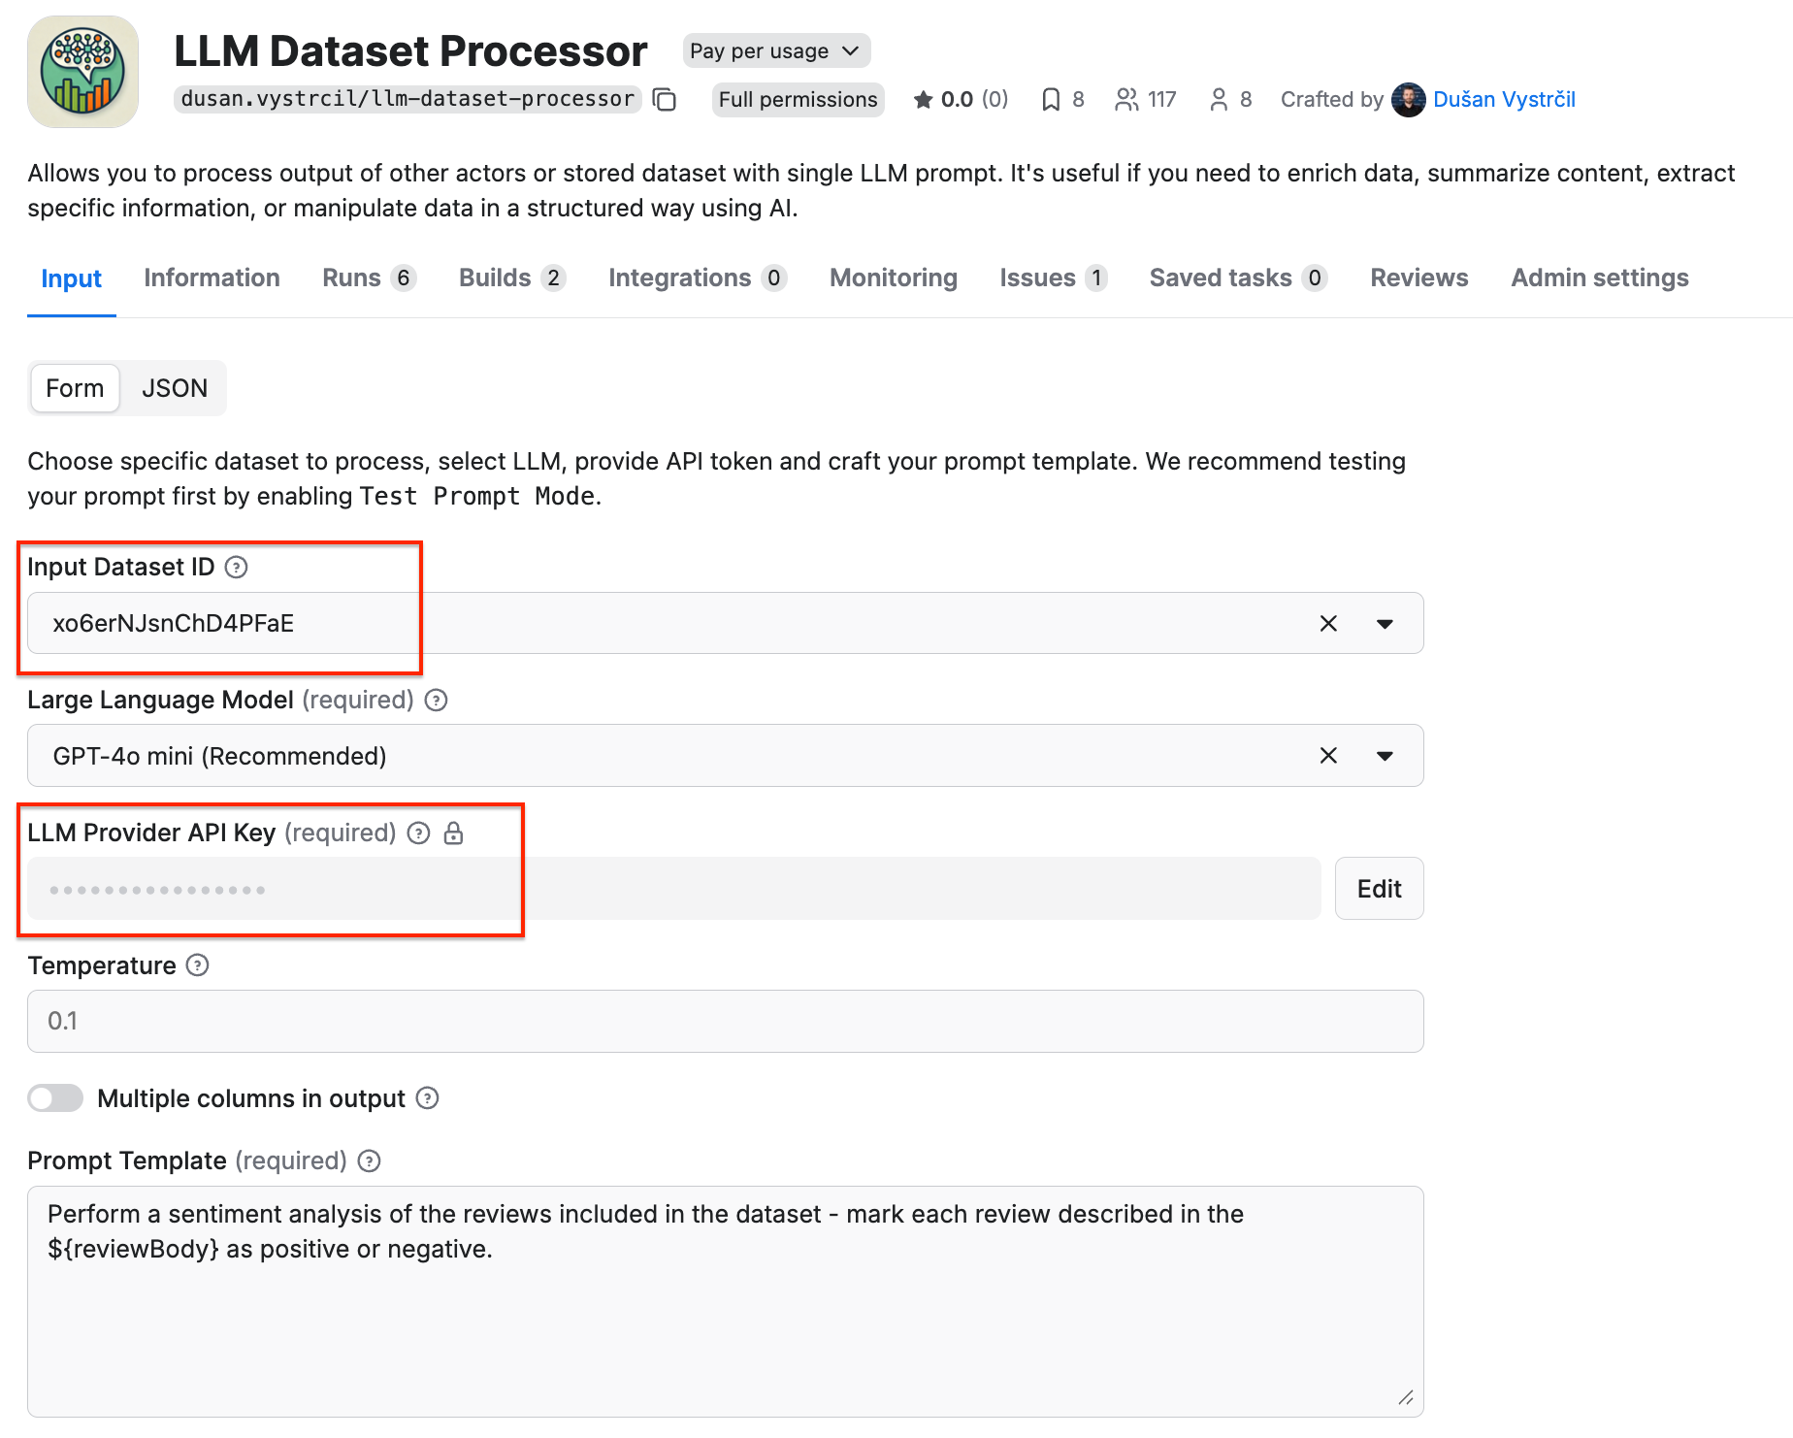Open the Large Language Model dropdown
1793x1438 pixels.
point(1385,756)
